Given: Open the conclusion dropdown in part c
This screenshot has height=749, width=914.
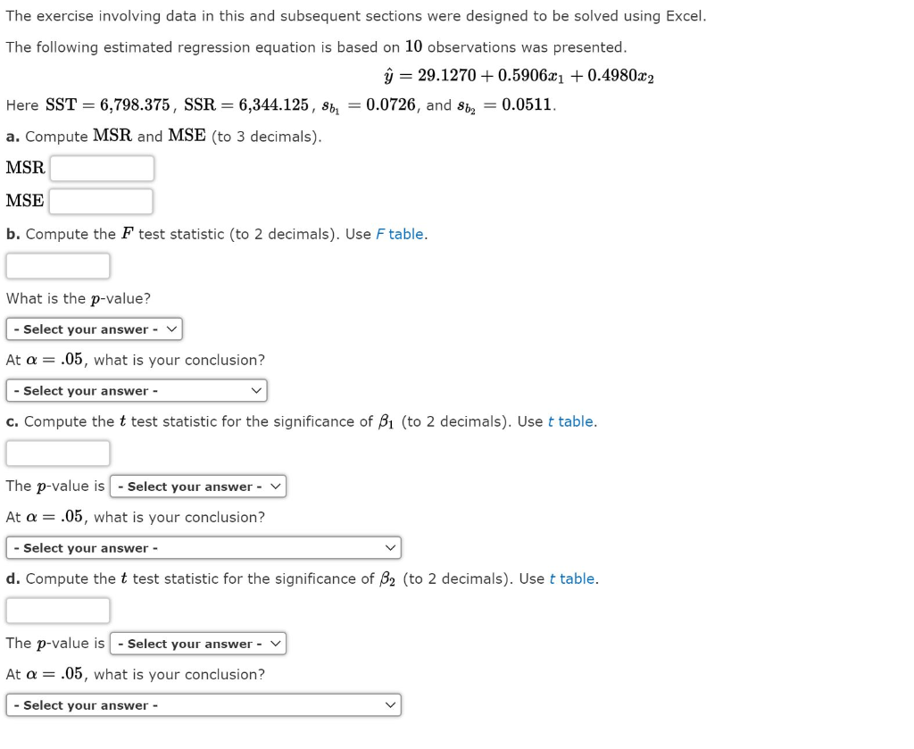Looking at the screenshot, I should point(201,547).
